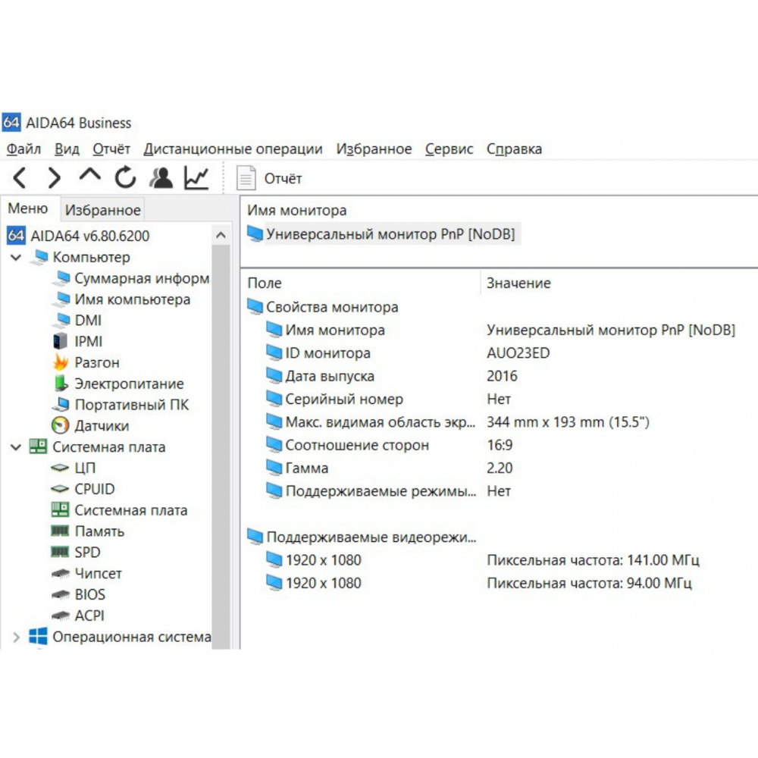
Task: Select the Системная плата child item under ЦП
Action: click(x=120, y=510)
